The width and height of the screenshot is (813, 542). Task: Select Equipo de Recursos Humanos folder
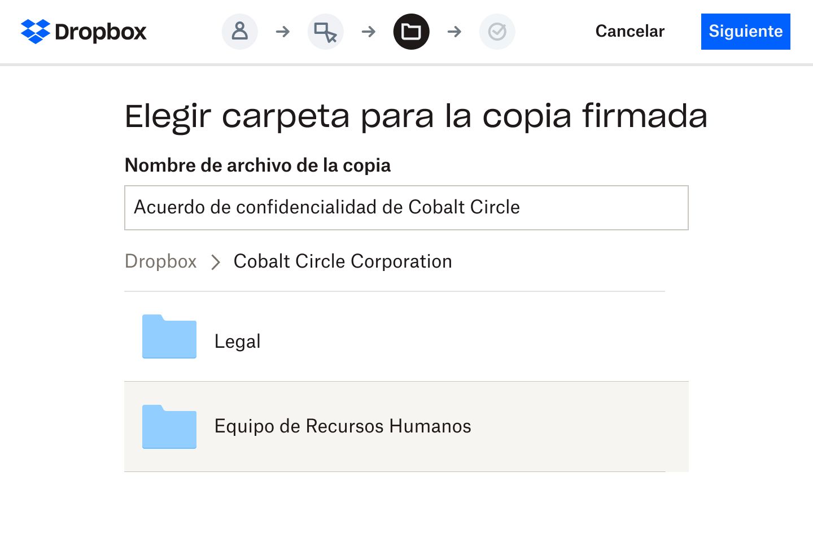(x=406, y=427)
